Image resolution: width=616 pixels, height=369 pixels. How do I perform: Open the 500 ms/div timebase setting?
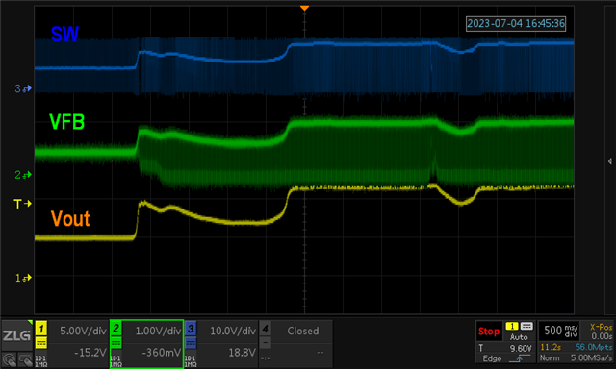[560, 331]
